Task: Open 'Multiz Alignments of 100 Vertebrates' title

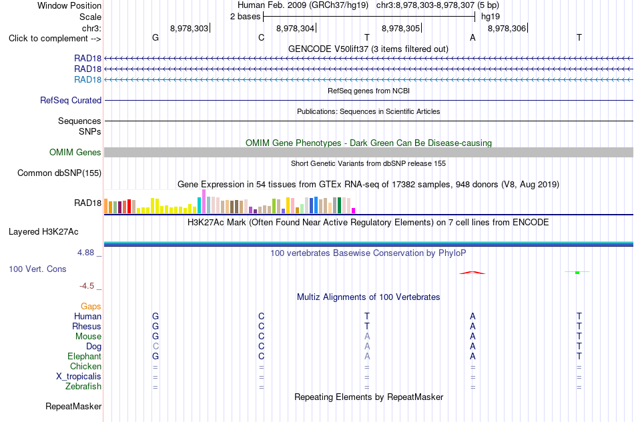Action: tap(368, 297)
